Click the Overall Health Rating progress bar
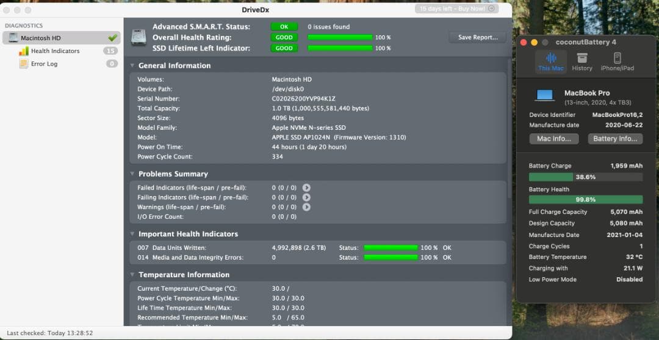 click(x=340, y=37)
